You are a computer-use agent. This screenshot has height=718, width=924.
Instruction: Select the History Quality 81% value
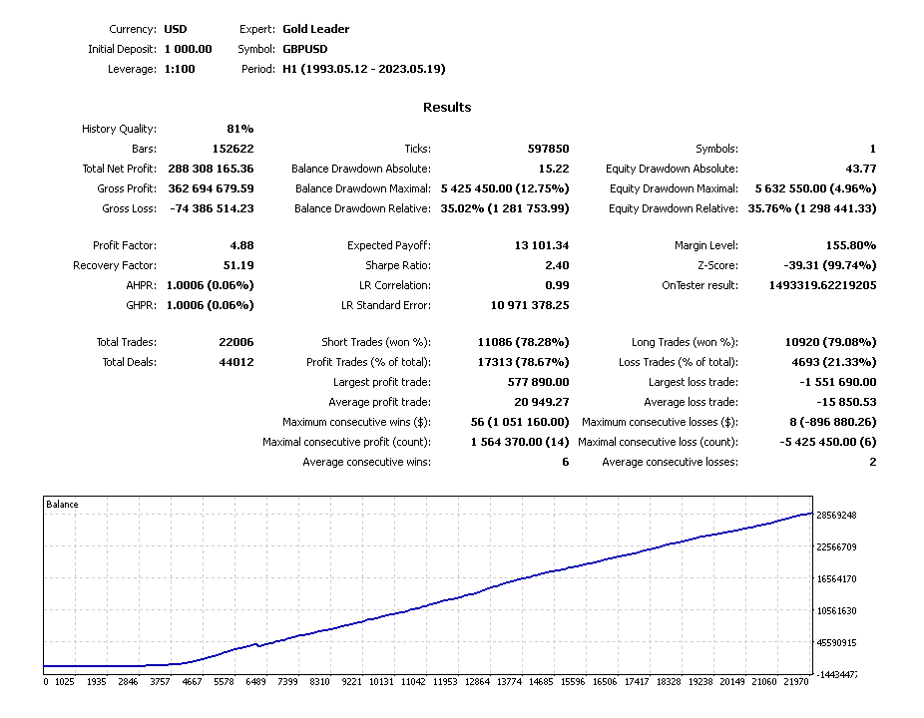(x=240, y=129)
